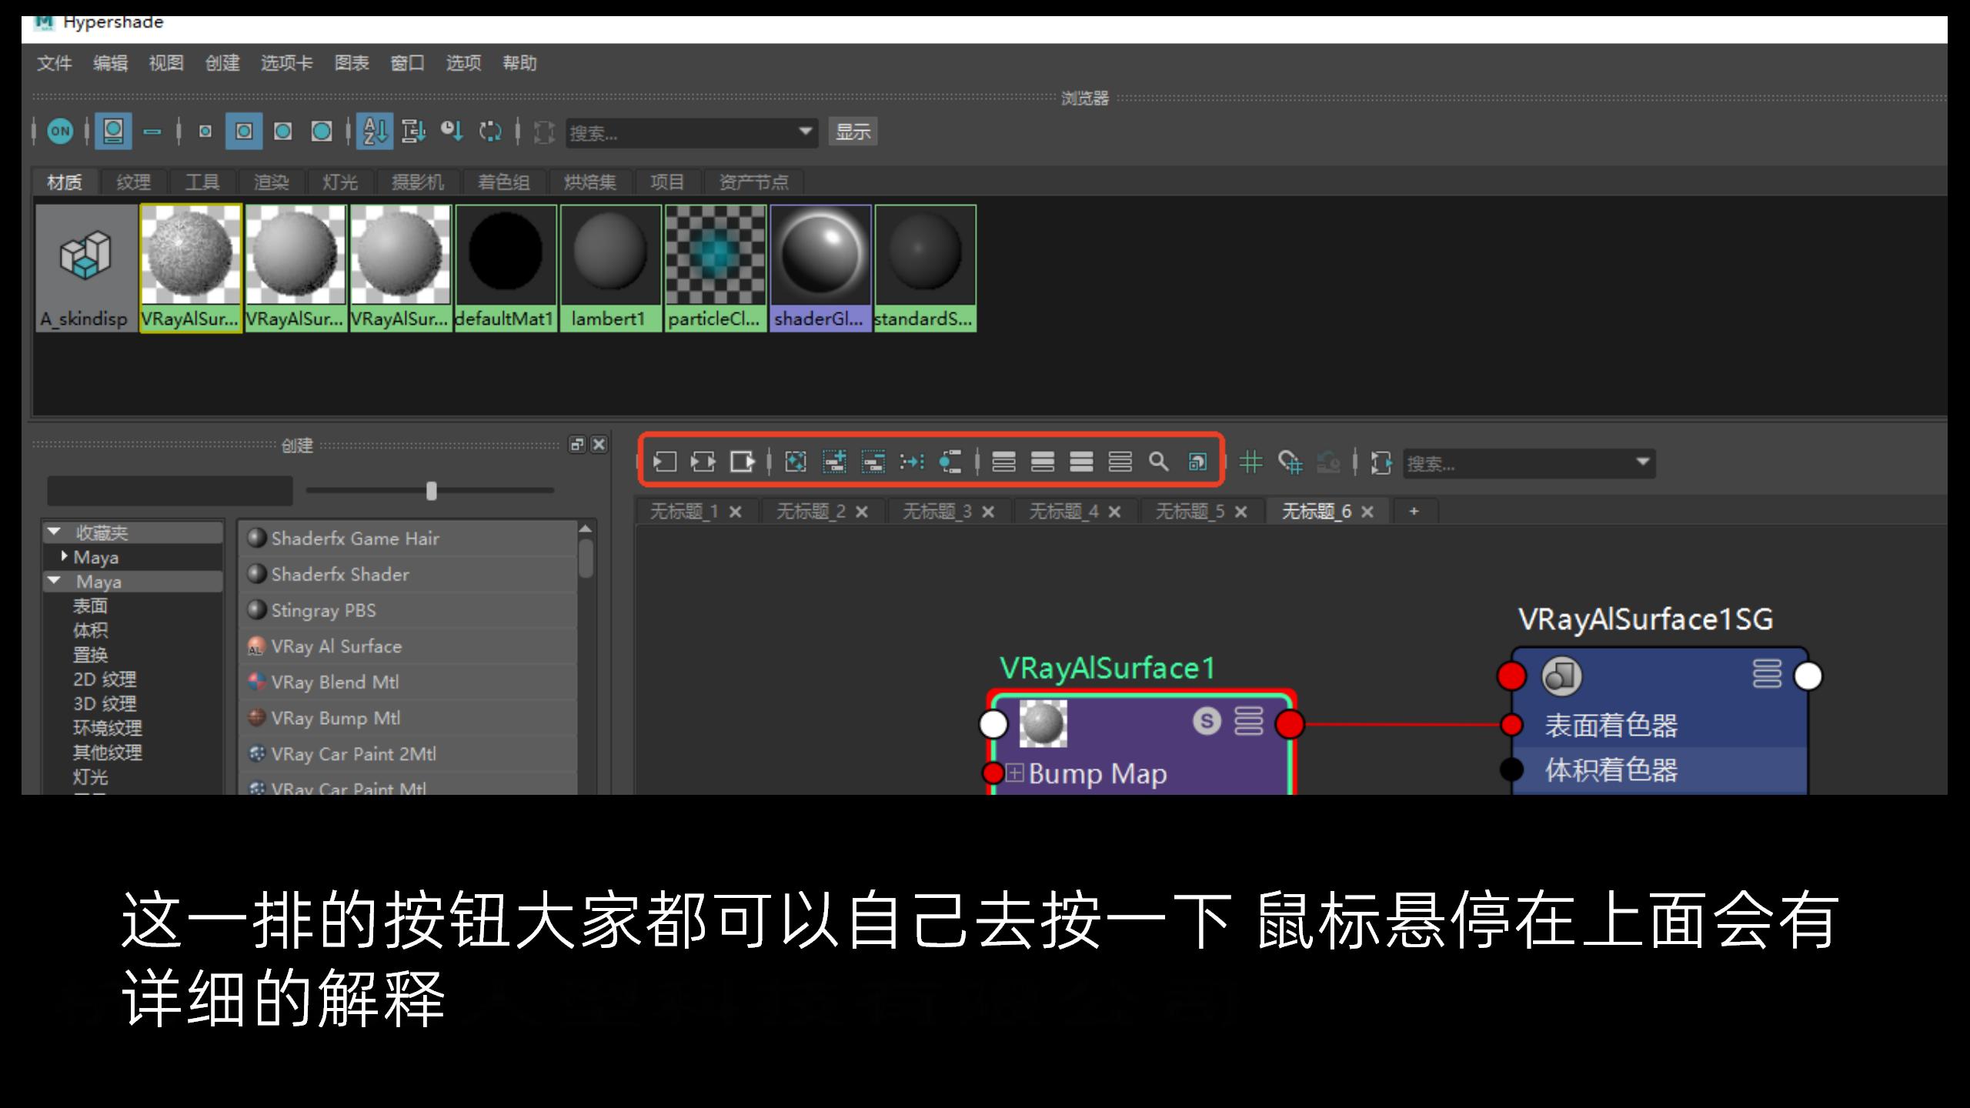Screen dimensions: 1970x1108
Task: Click the Create panel filter field
Action: 169,490
